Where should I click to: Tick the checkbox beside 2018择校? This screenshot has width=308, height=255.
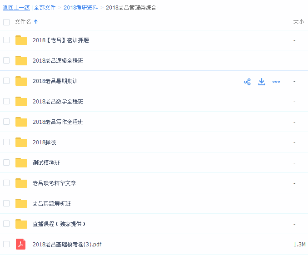[x=6, y=142]
